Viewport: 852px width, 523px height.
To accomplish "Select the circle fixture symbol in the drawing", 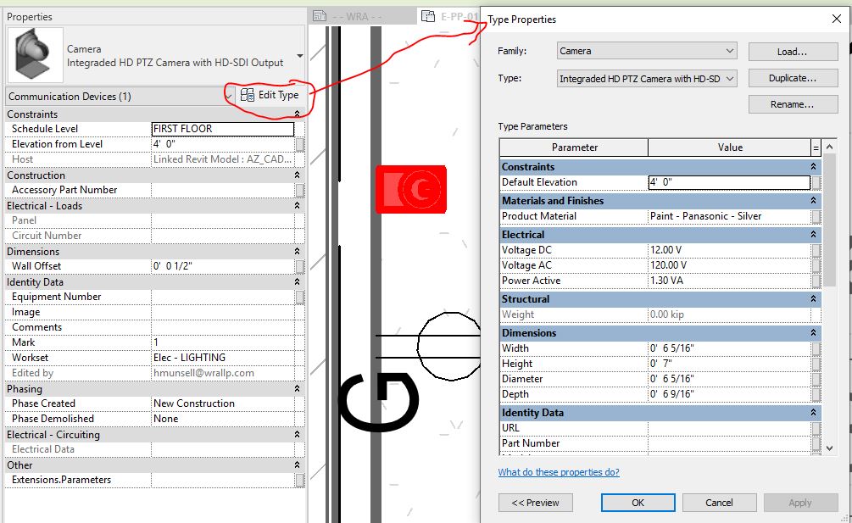I will (449, 347).
